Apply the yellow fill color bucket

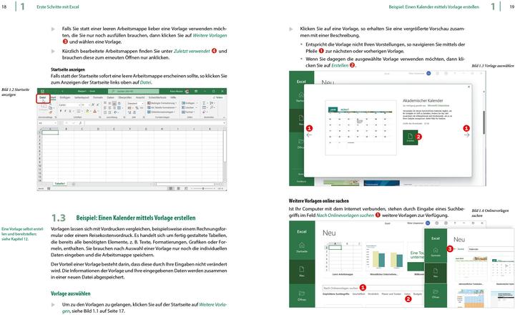[x=87, y=111]
